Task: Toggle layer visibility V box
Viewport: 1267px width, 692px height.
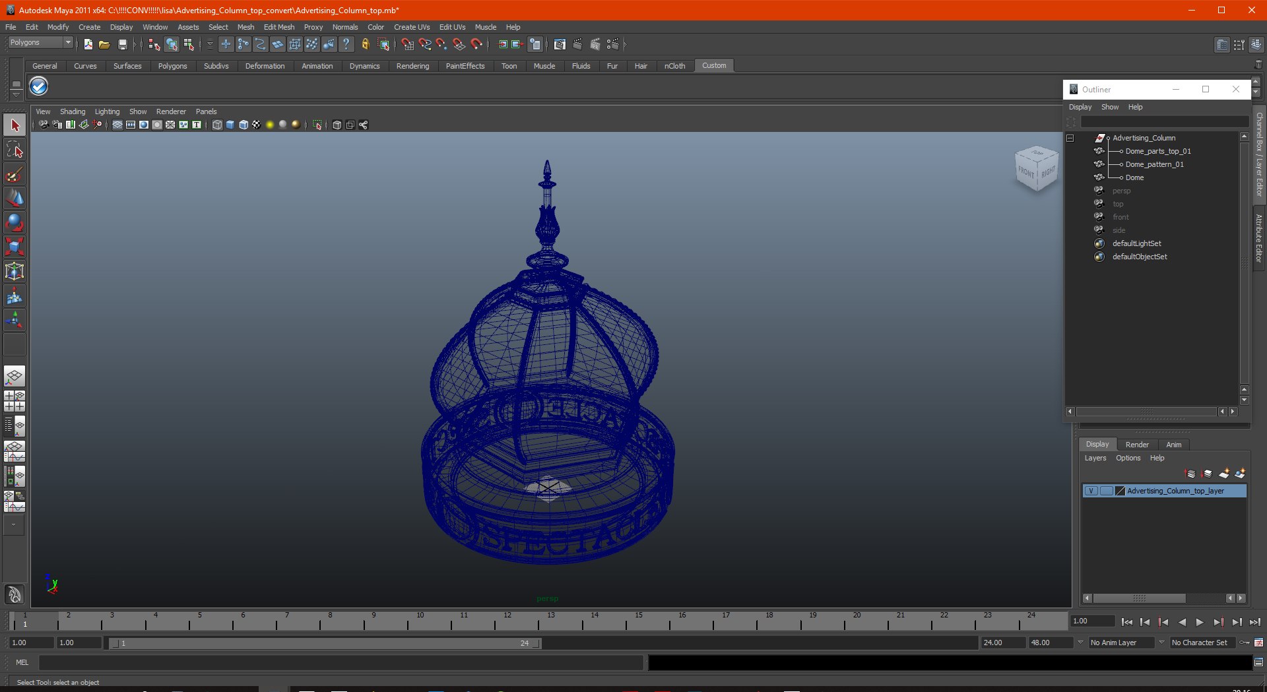Action: pos(1091,491)
